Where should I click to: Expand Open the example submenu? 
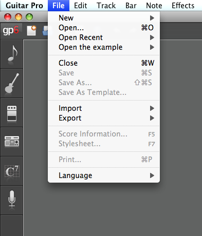pos(104,47)
